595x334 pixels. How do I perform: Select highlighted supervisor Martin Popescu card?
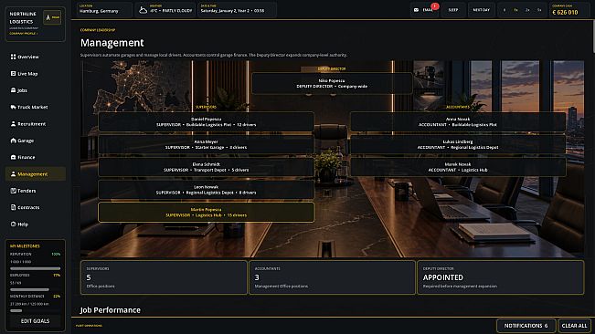206,212
